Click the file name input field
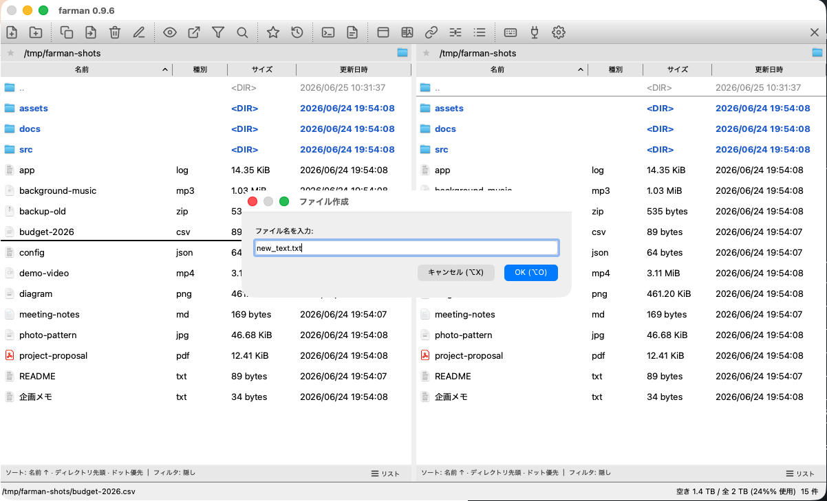827x501 pixels. tap(406, 248)
